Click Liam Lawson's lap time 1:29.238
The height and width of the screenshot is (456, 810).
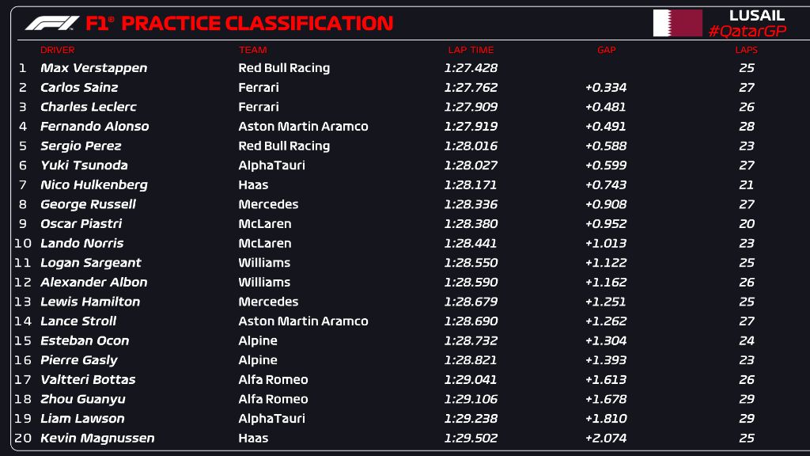tap(471, 419)
